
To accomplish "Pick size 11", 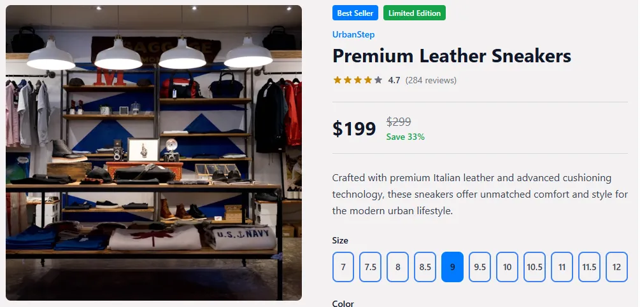I will tap(562, 267).
